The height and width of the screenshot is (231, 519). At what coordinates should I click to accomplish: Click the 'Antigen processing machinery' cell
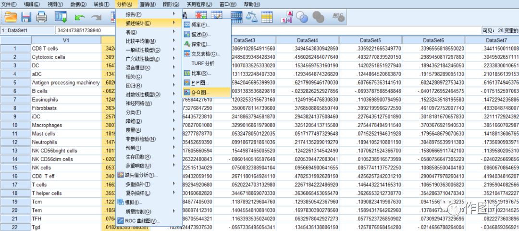66,82
